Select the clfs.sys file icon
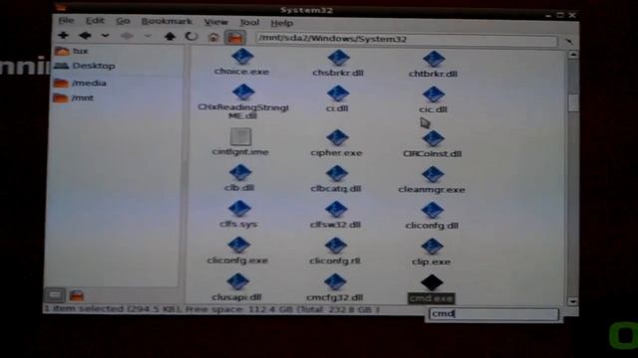 [239, 209]
